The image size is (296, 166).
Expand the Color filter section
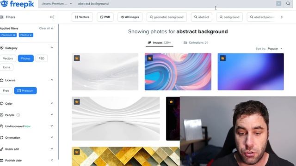[x=52, y=103]
